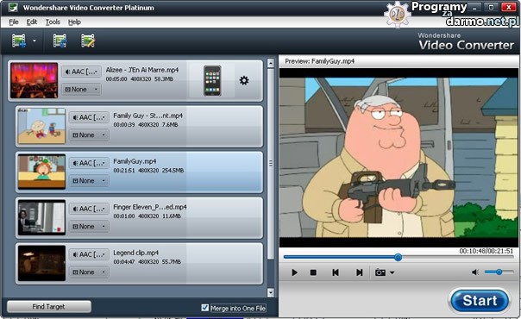Click the Edit video pencil toolbar icon
This screenshot has height=319, width=521.
tap(88, 41)
